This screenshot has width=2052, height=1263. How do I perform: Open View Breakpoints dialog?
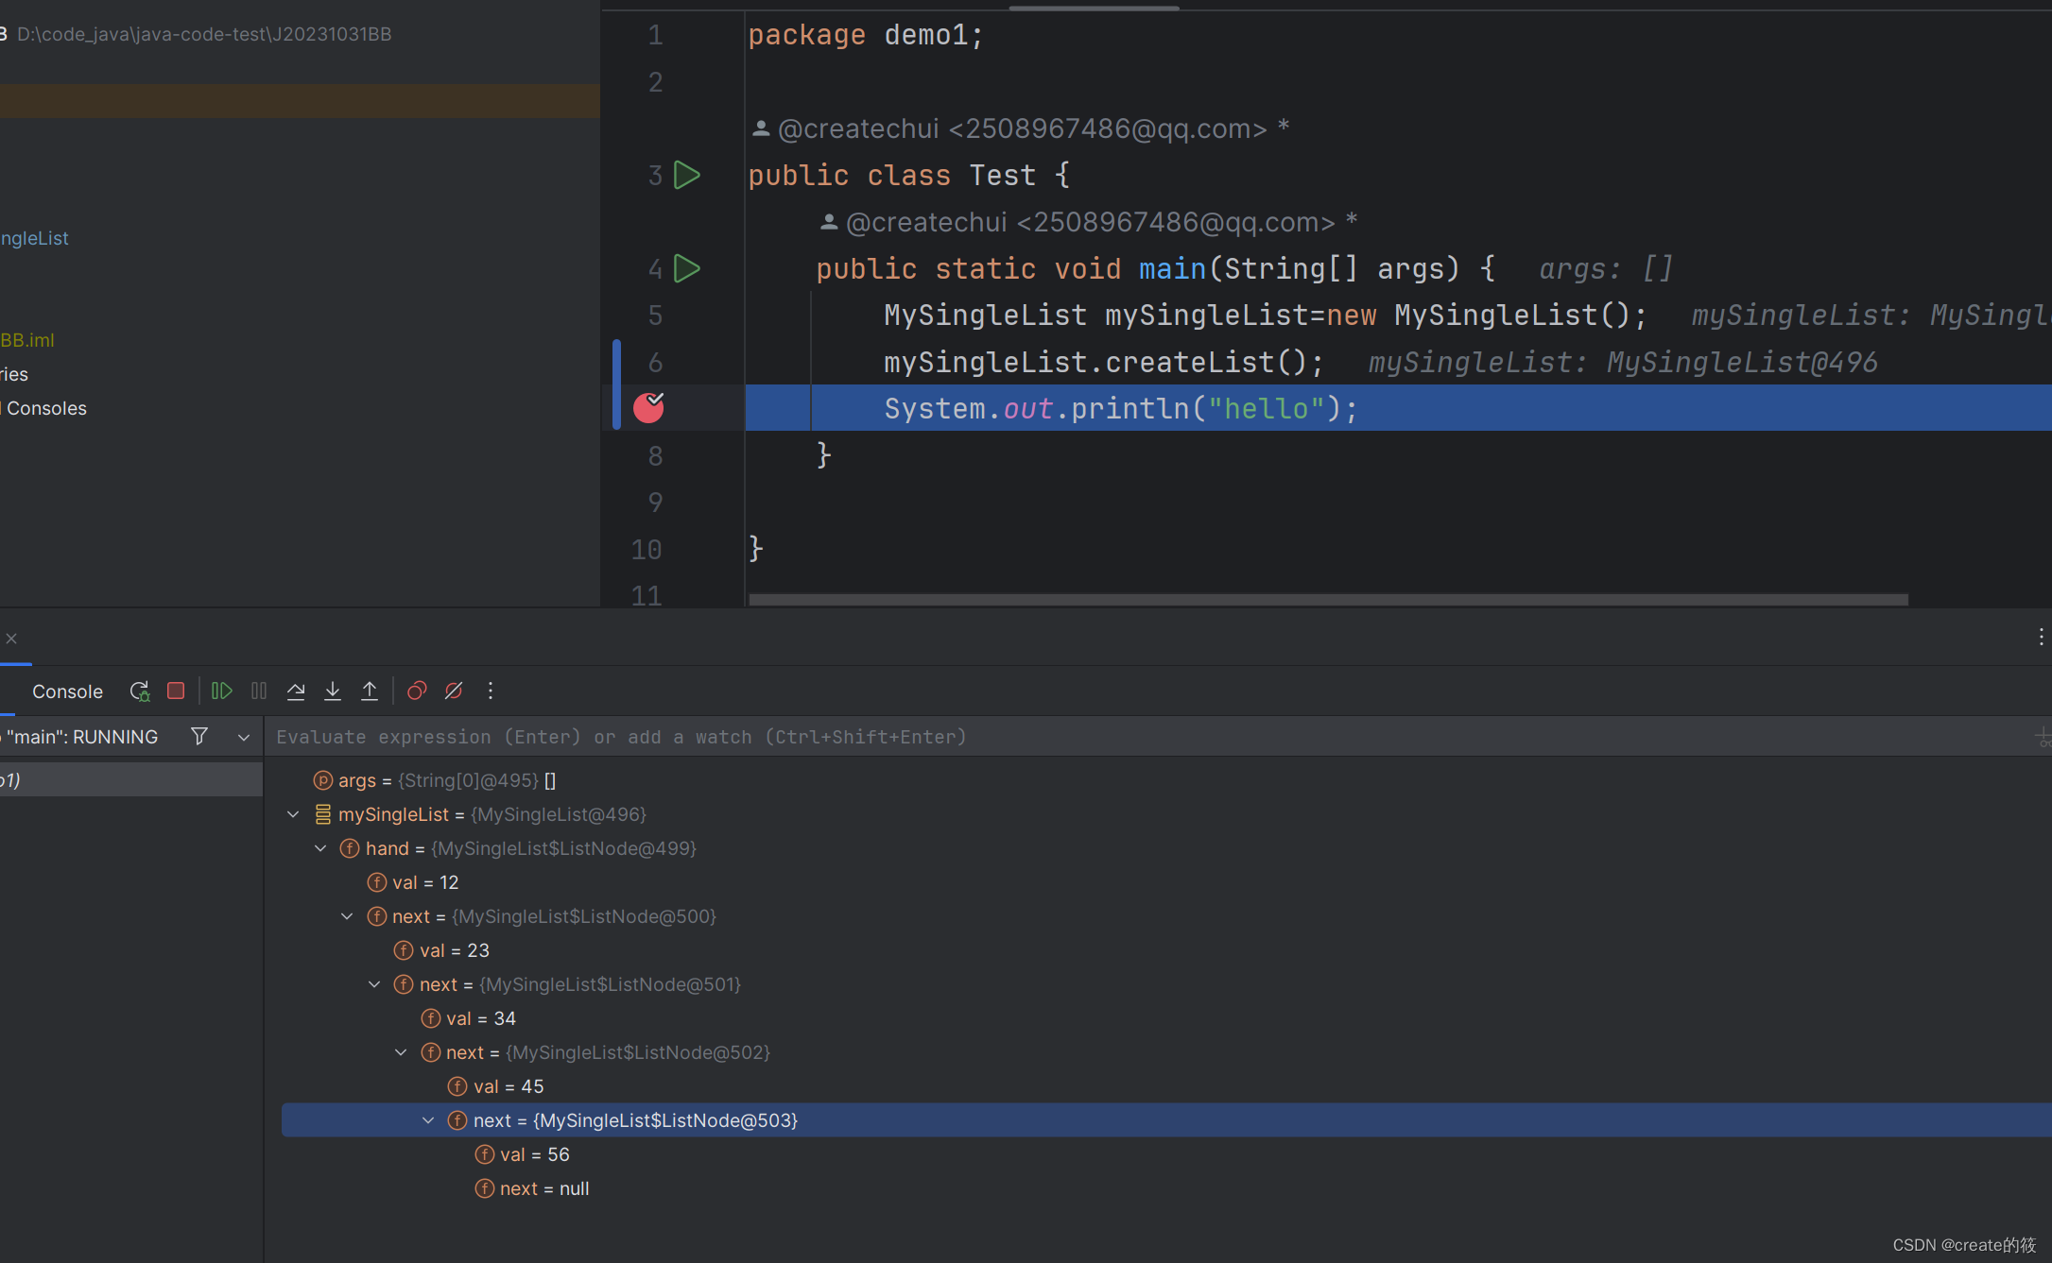(x=417, y=691)
